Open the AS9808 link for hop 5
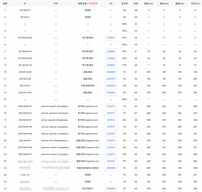This screenshot has height=192, width=202. (x=111, y=38)
